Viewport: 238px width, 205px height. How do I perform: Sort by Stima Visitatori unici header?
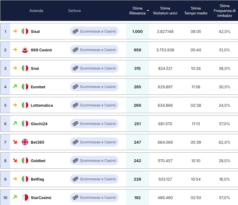[x=165, y=11]
